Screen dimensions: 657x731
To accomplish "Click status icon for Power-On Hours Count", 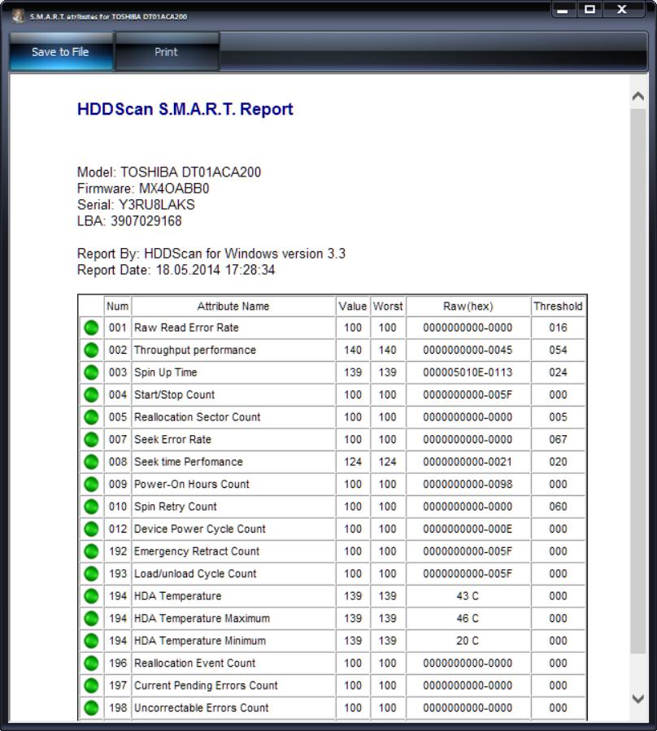I will coord(91,485).
